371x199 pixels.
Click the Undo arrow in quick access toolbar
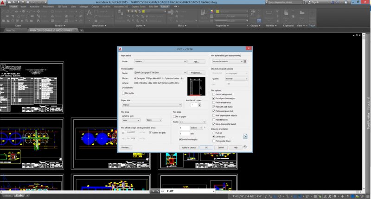[x=32, y=2]
